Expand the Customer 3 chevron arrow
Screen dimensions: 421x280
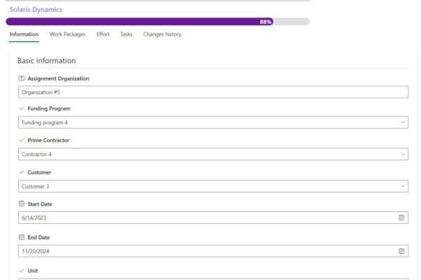pyautogui.click(x=403, y=186)
